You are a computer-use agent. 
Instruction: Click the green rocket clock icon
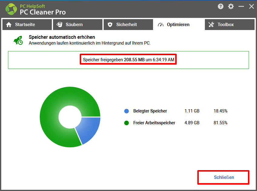pos(18,40)
